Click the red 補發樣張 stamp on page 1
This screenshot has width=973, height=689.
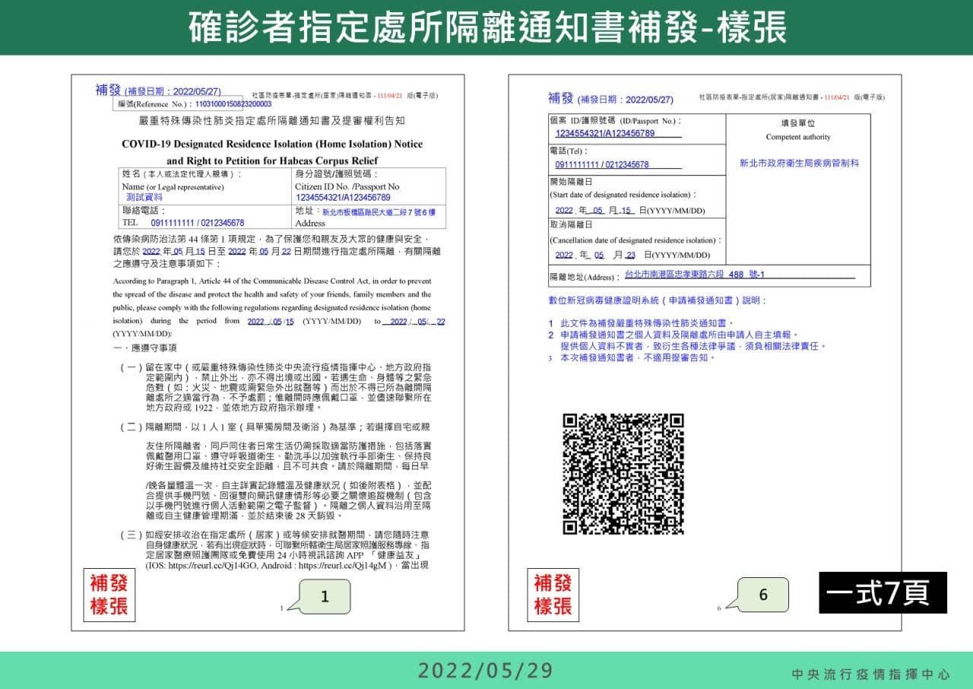[x=109, y=595]
